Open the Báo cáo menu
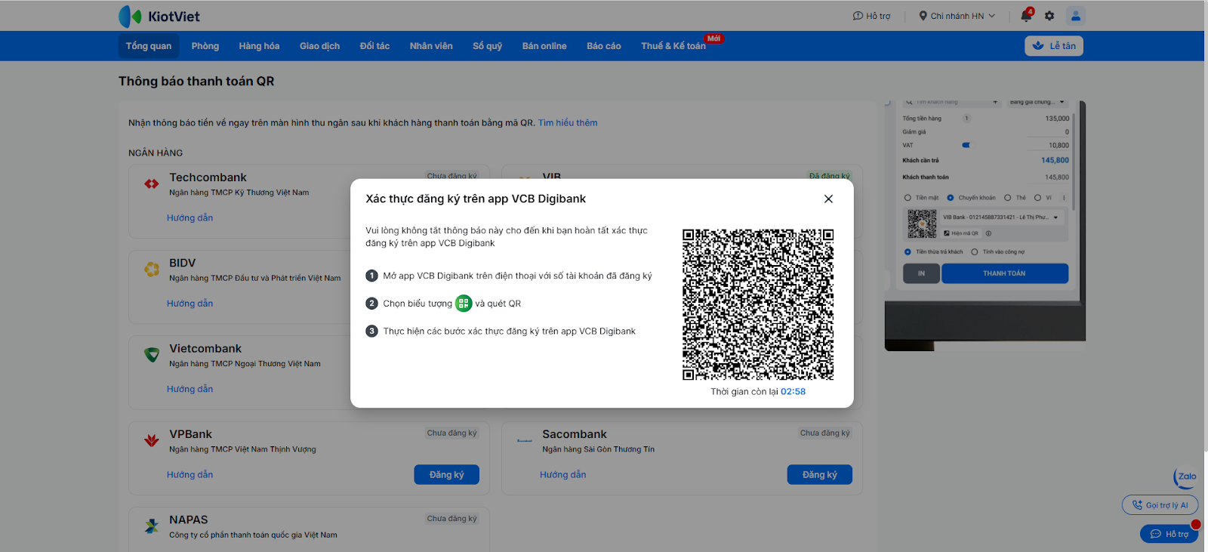The height and width of the screenshot is (552, 1208). [x=603, y=46]
